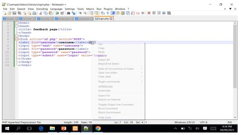Collapse the body fold marker on line 5

[x=17, y=36]
